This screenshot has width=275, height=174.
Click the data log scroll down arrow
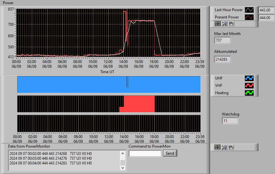(123, 168)
